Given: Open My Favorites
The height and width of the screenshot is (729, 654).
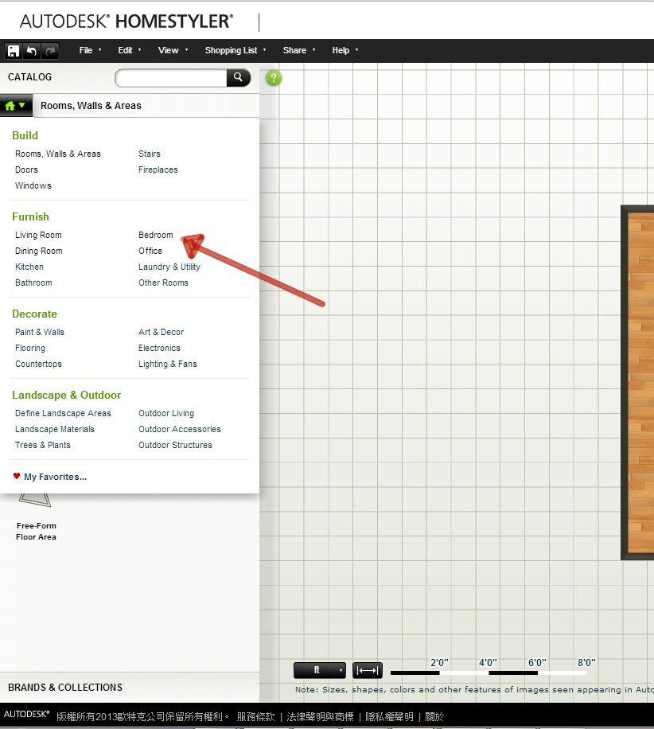Looking at the screenshot, I should 55,477.
